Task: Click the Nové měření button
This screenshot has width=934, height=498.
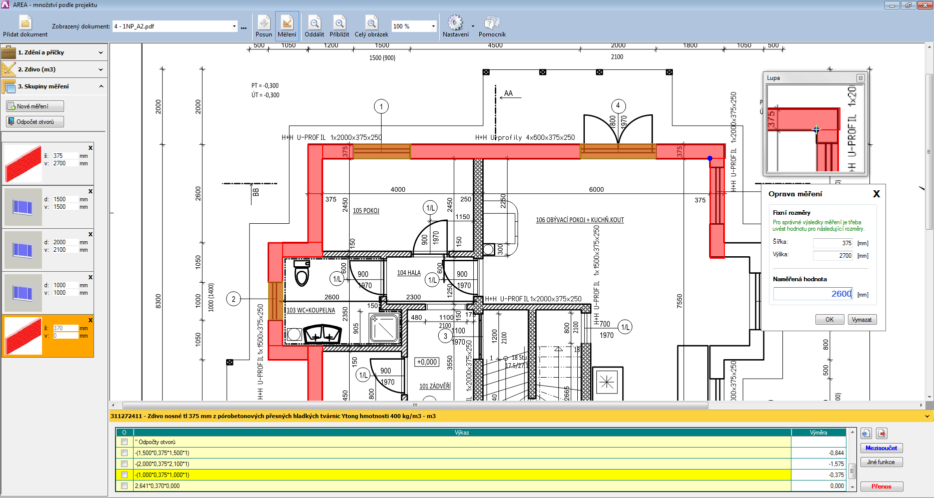Action: tap(35, 106)
